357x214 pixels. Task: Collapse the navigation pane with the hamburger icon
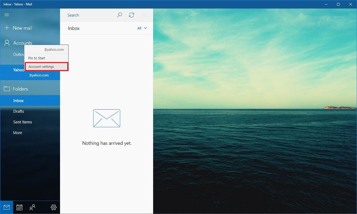(6, 15)
